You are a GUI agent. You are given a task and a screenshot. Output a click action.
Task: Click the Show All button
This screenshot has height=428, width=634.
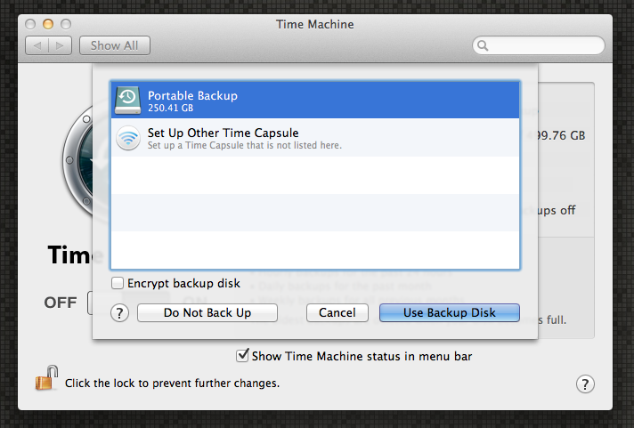[115, 45]
